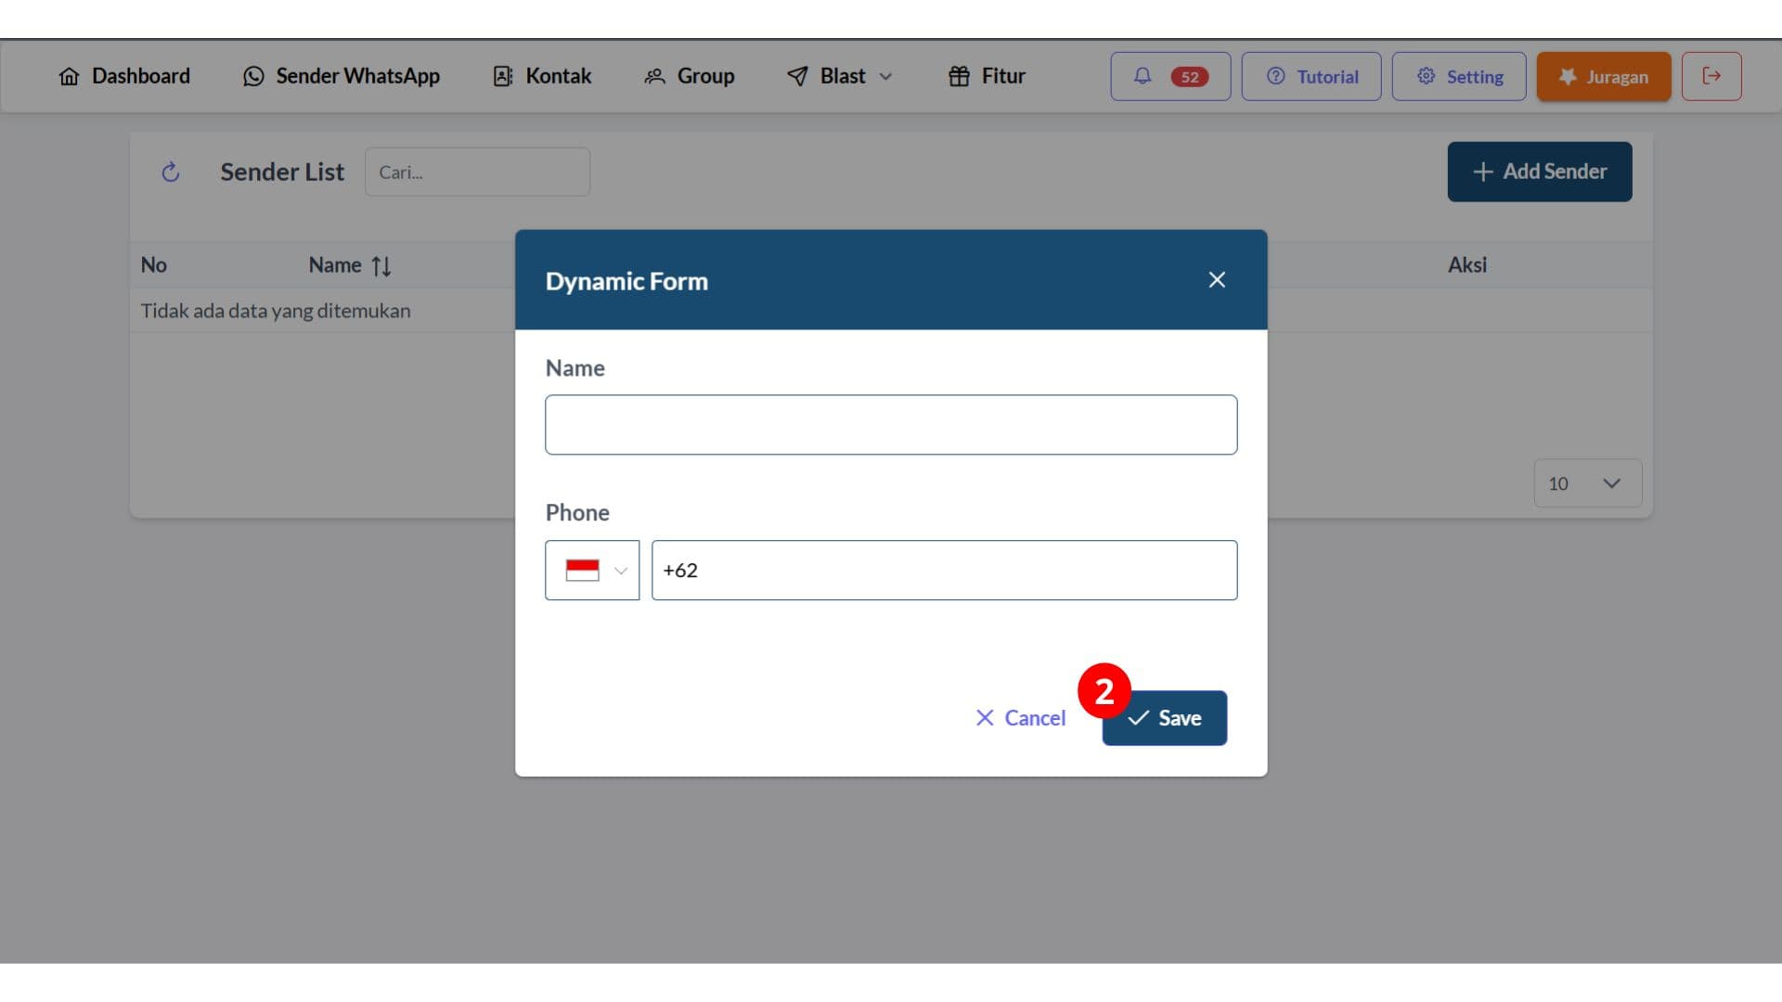1782x1002 pixels.
Task: Sort by Name column arrows
Action: (x=381, y=266)
